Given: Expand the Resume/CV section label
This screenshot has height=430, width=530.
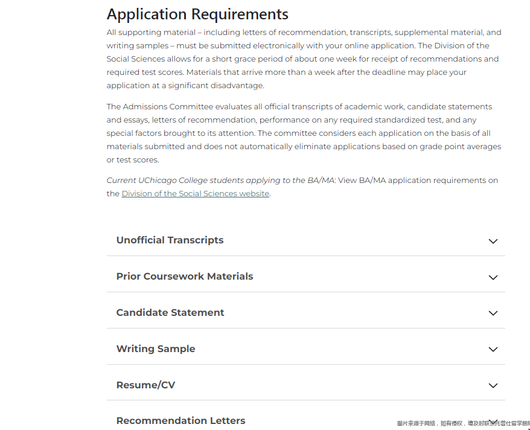Looking at the screenshot, I should tap(145, 385).
